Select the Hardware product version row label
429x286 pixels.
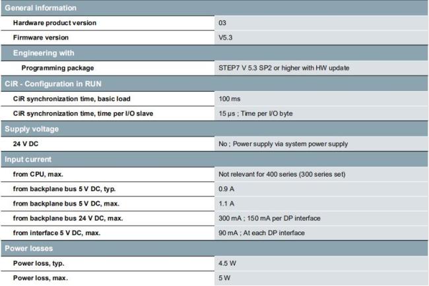coord(55,22)
